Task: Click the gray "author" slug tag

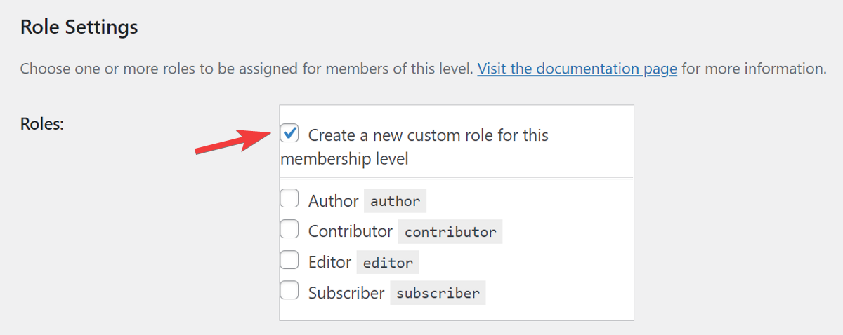Action: tap(395, 201)
